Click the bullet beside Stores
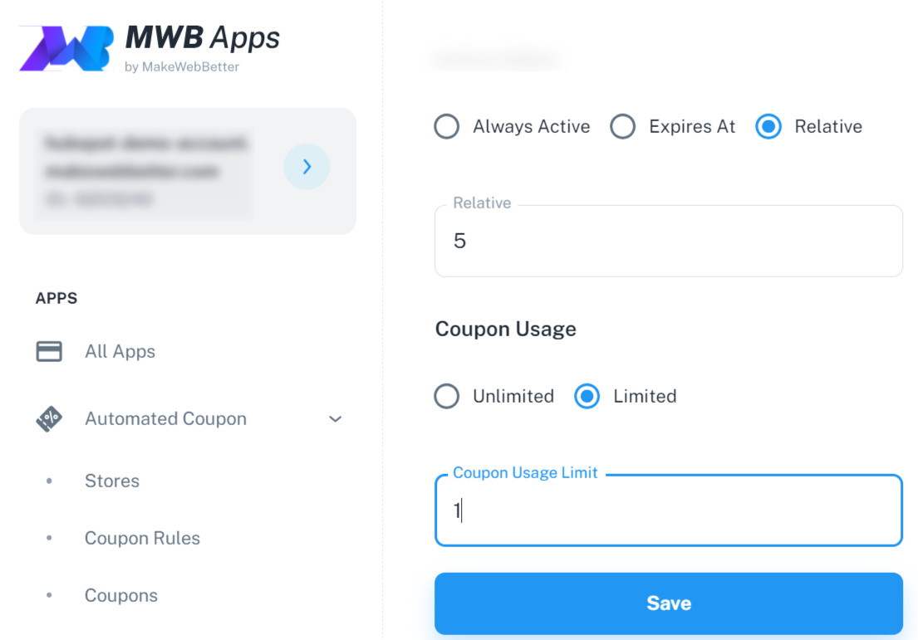Screen dimensions: 918x640 tap(49, 481)
